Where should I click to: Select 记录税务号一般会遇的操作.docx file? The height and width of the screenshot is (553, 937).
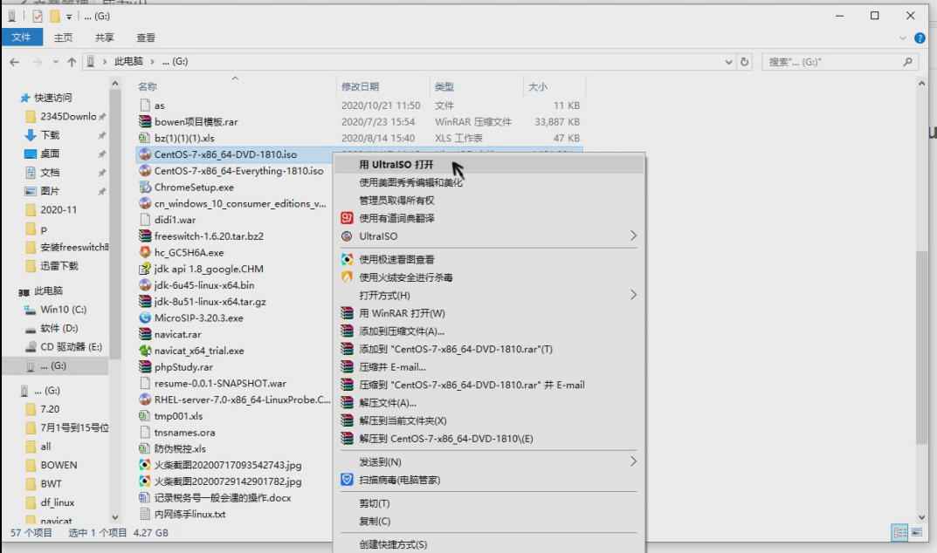[223, 497]
